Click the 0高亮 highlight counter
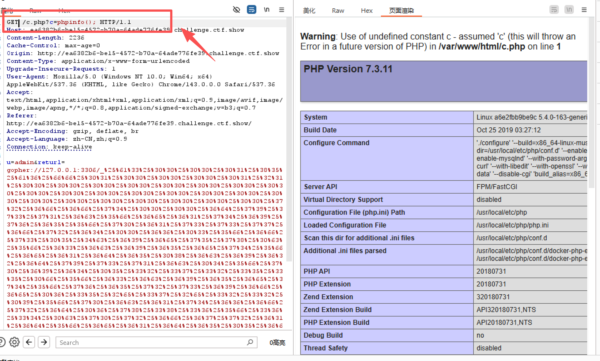This screenshot has height=361, width=600. (x=277, y=343)
